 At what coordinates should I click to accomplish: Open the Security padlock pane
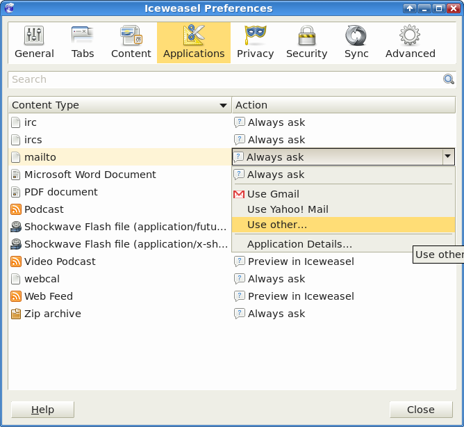tap(307, 42)
